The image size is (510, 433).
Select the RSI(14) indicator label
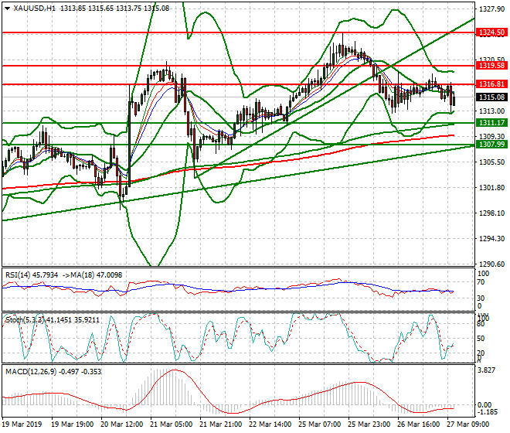click(x=18, y=275)
